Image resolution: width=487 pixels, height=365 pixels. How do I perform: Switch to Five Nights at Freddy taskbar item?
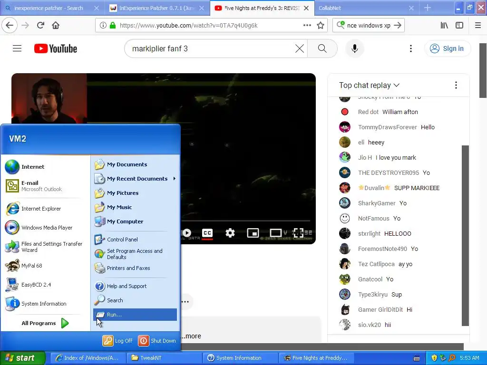pyautogui.click(x=316, y=358)
